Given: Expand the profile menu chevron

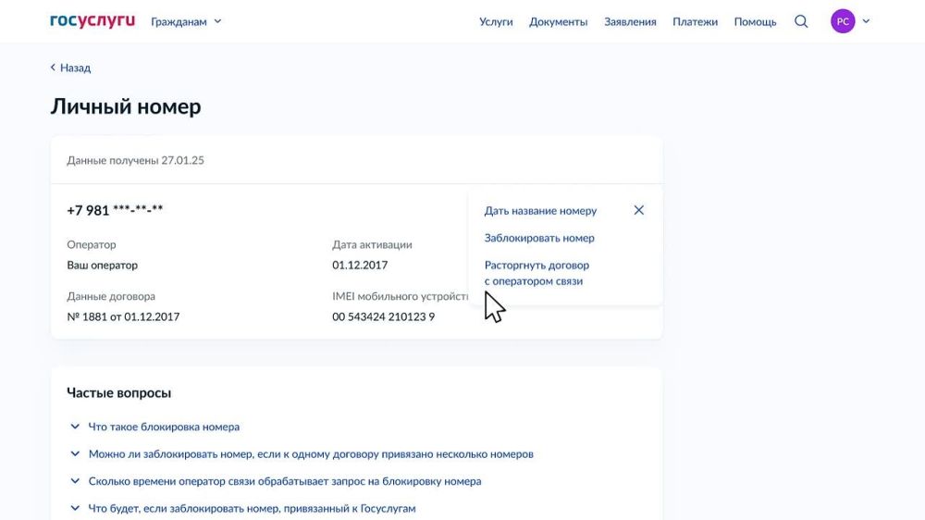Looking at the screenshot, I should pyautogui.click(x=867, y=21).
